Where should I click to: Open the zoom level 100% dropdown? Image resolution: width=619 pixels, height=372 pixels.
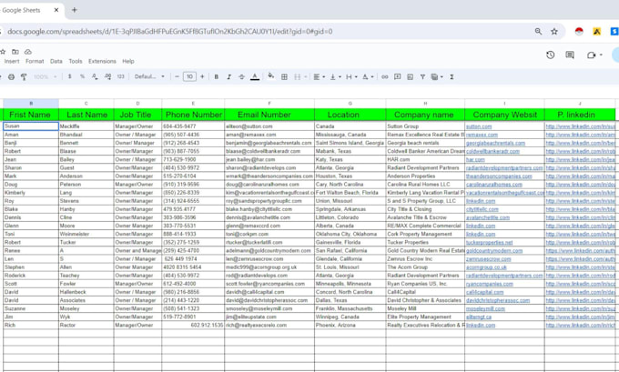point(45,76)
